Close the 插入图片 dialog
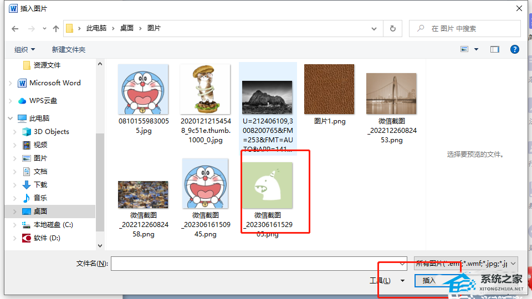The image size is (532, 299). [519, 8]
